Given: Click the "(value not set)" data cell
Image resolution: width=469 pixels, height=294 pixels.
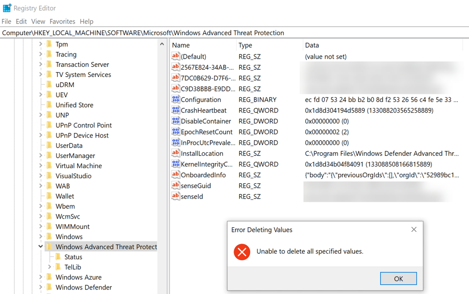Looking at the screenshot, I should pos(326,57).
